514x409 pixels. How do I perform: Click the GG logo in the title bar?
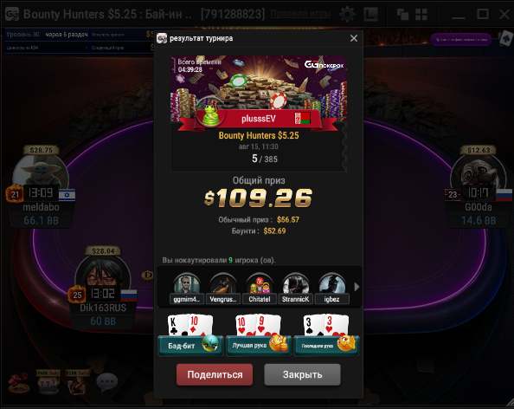click(12, 14)
